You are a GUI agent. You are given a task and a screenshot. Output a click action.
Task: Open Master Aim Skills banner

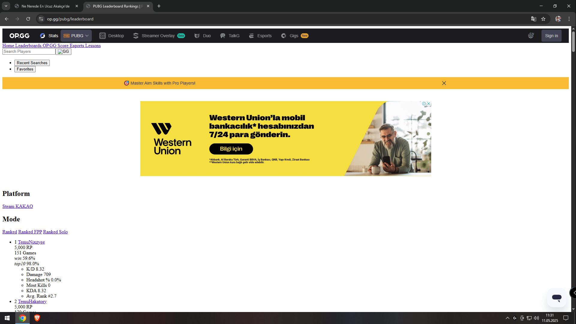[160, 83]
